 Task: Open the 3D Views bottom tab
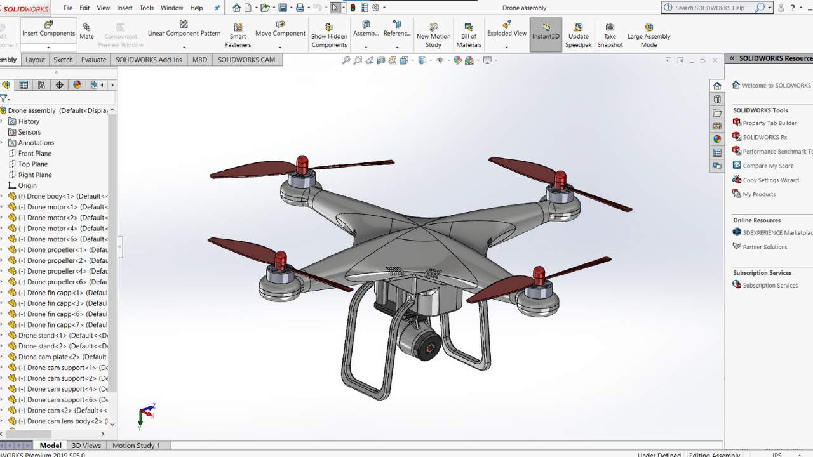tap(86, 446)
